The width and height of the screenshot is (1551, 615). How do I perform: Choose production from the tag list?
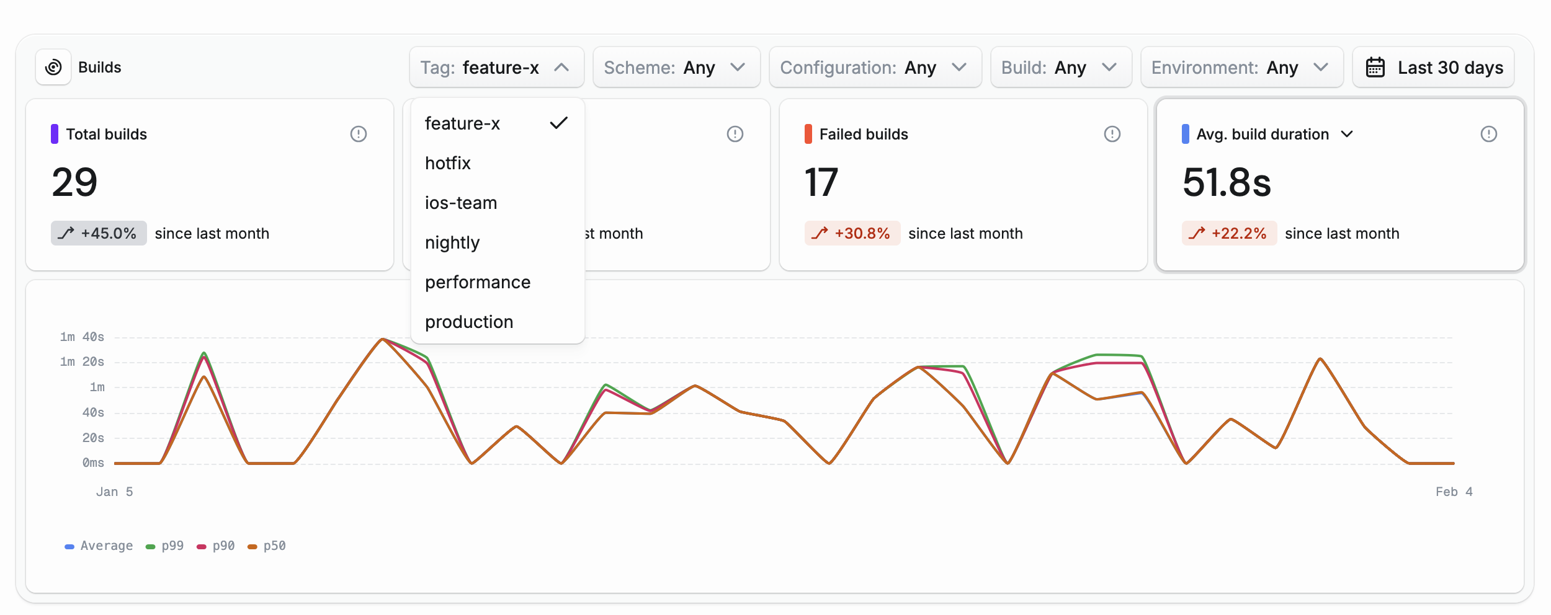(x=469, y=321)
